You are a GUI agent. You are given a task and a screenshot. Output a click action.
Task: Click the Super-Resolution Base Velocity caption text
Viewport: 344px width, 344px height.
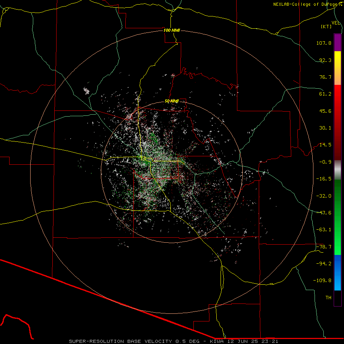point(174,341)
